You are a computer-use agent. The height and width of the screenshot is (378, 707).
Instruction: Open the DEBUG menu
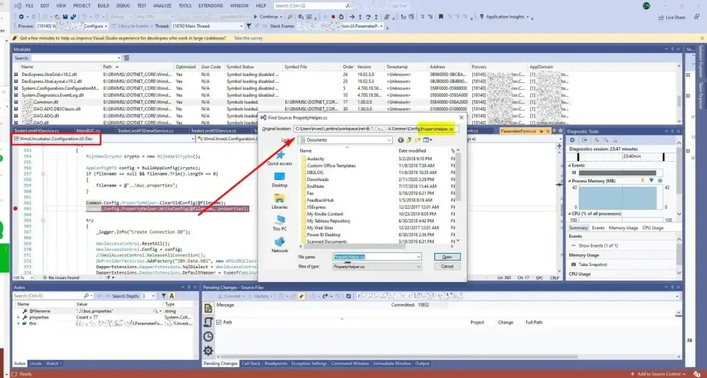click(123, 6)
